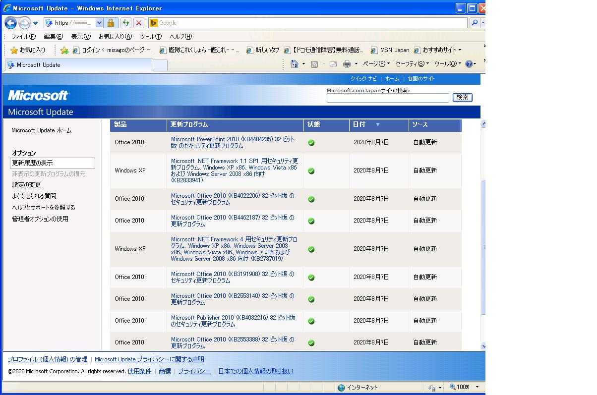Click the read mail envelope icon
Viewport: 597px width, 395px height.
(333, 64)
